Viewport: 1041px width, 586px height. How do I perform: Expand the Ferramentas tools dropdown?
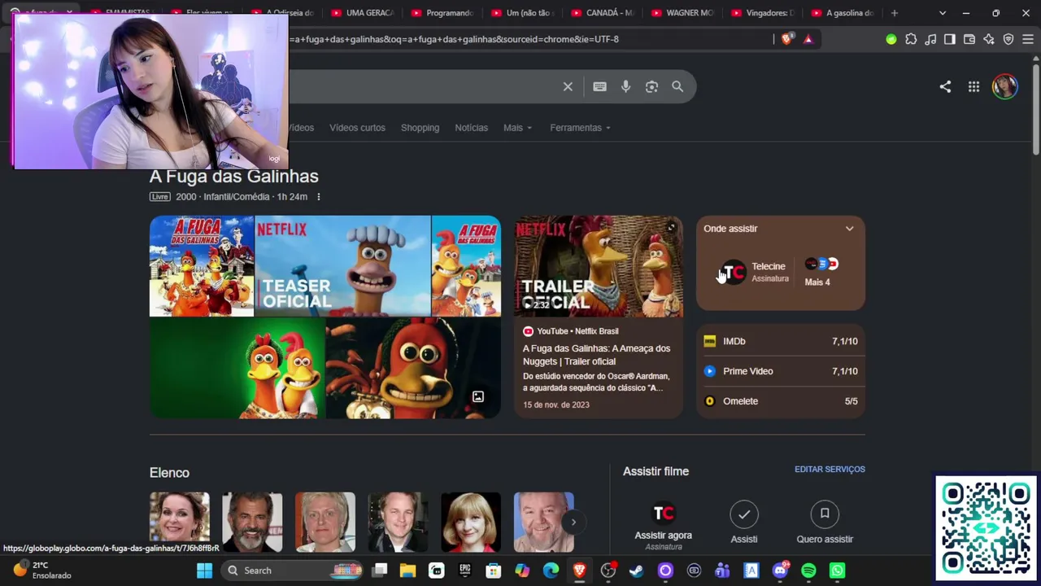(580, 128)
